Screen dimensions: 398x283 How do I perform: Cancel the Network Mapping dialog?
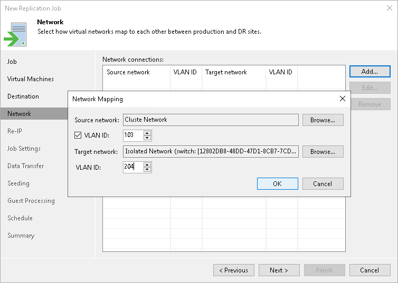[x=323, y=184]
